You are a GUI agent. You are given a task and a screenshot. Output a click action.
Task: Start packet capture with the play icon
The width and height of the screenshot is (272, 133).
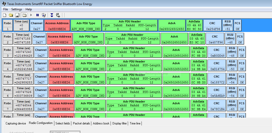(x=31, y=15)
